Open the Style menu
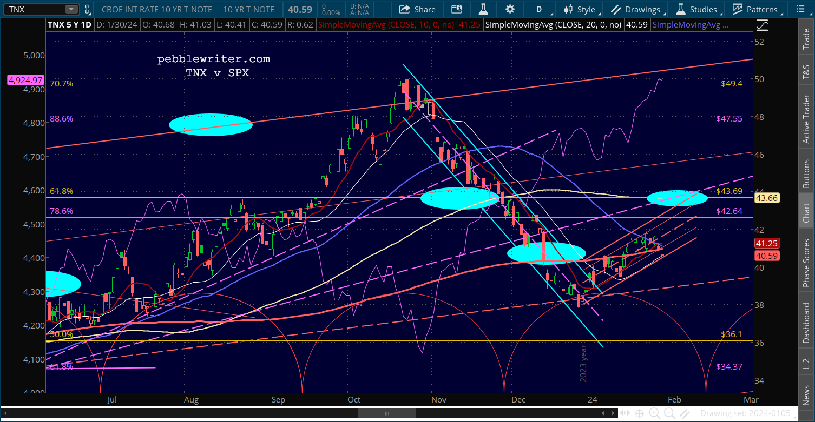815x422 pixels. tap(581, 9)
